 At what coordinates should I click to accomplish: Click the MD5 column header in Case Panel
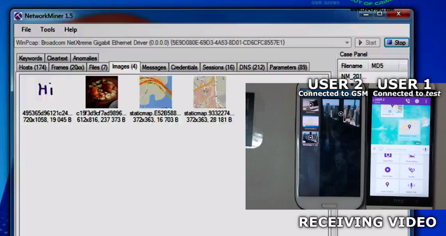pos(383,66)
